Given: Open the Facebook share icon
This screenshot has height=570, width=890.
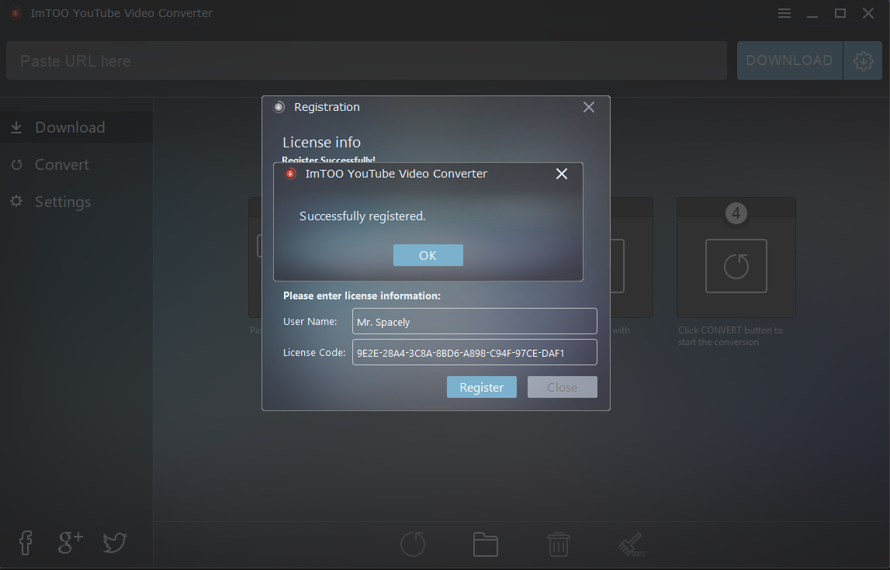Looking at the screenshot, I should [x=26, y=543].
